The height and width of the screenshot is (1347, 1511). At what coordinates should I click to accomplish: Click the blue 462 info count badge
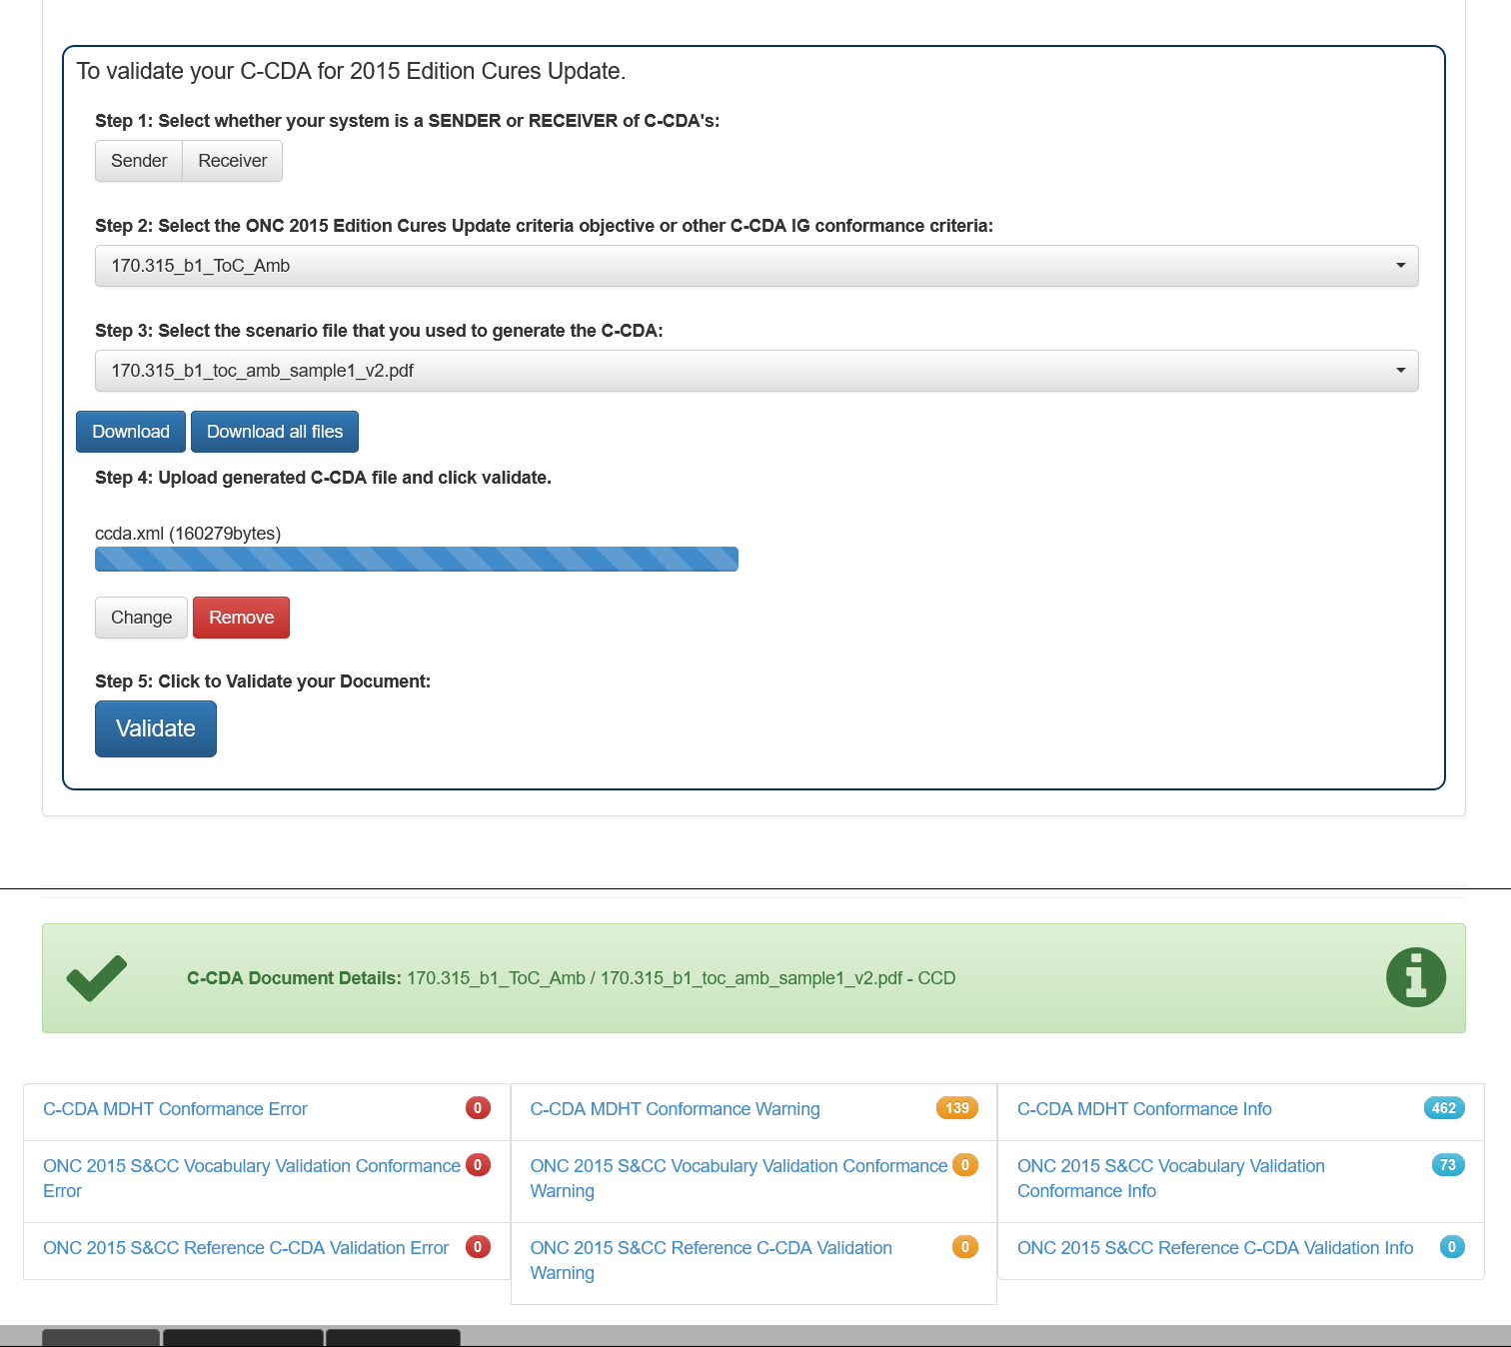click(1443, 1108)
